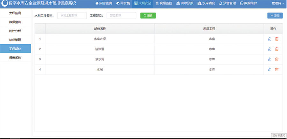Remove the 水闸 row with trash icon
Screen dimensions: 287x139
pos(277,69)
